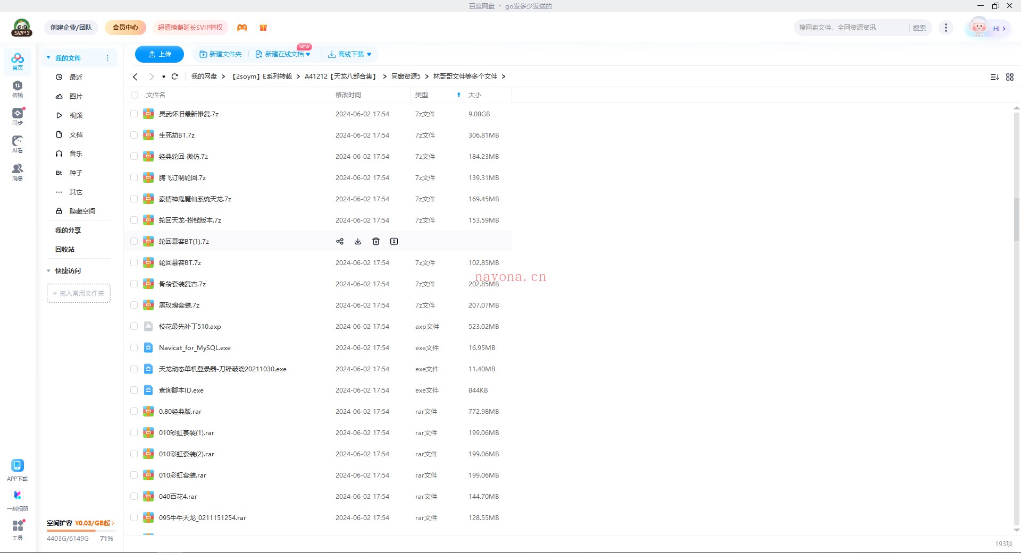Click 创建企业/团队 button
The height and width of the screenshot is (553, 1021).
71,28
